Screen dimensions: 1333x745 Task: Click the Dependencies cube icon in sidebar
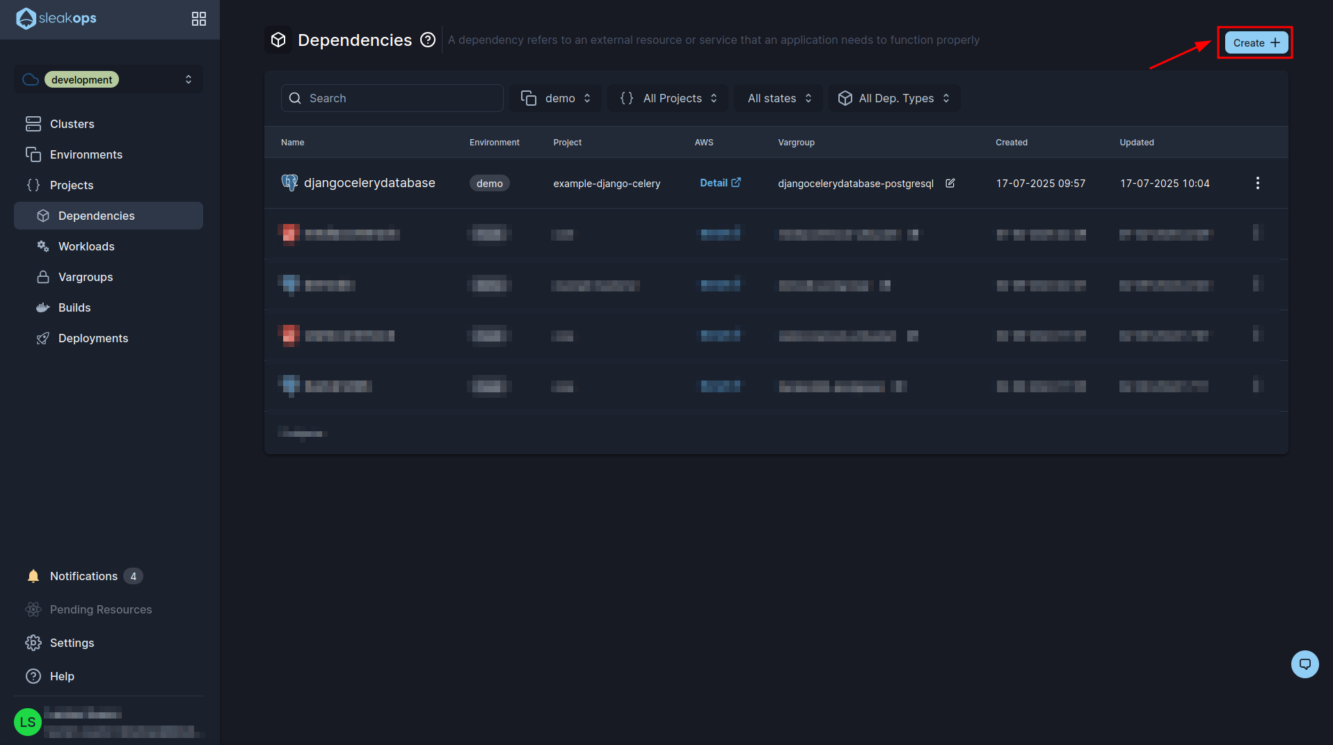43,216
